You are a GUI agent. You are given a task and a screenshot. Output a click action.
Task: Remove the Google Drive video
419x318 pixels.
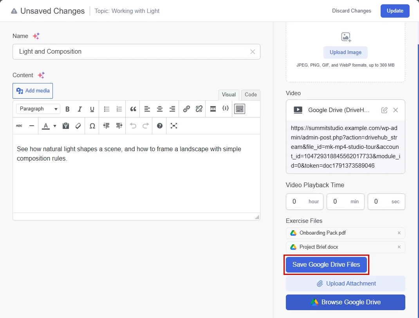tap(396, 110)
